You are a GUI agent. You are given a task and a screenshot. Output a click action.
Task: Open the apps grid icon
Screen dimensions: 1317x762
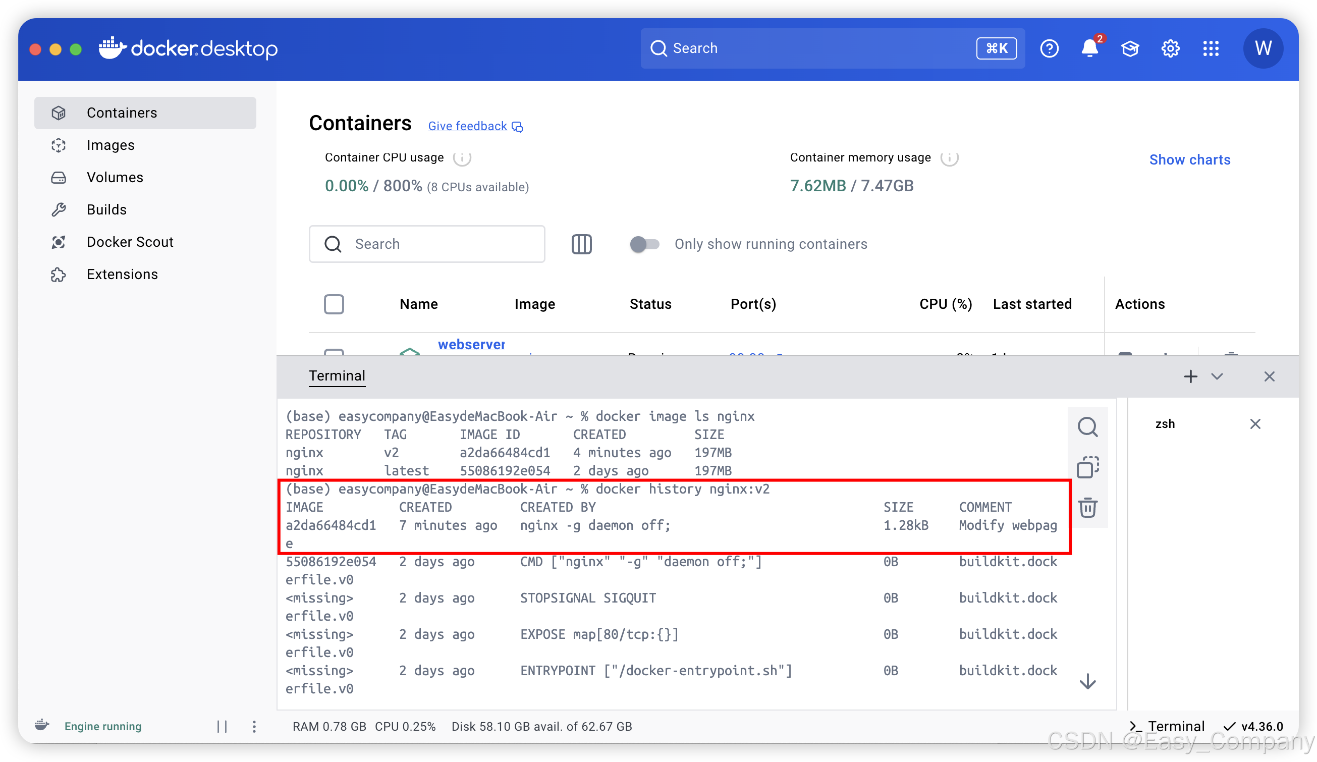point(1211,48)
